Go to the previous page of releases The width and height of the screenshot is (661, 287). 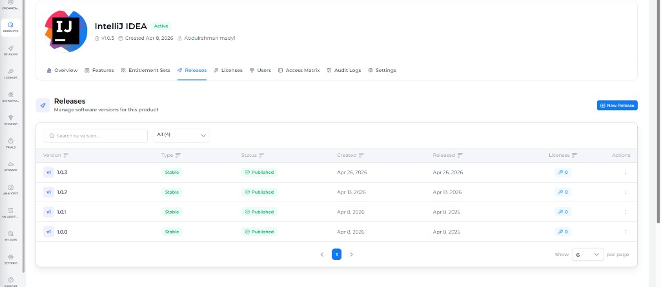[322, 255]
